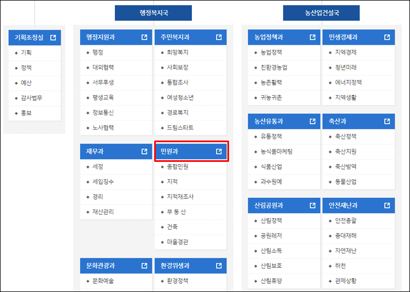Click the 민원과 department title
The height and width of the screenshot is (292, 410).
coord(169,151)
